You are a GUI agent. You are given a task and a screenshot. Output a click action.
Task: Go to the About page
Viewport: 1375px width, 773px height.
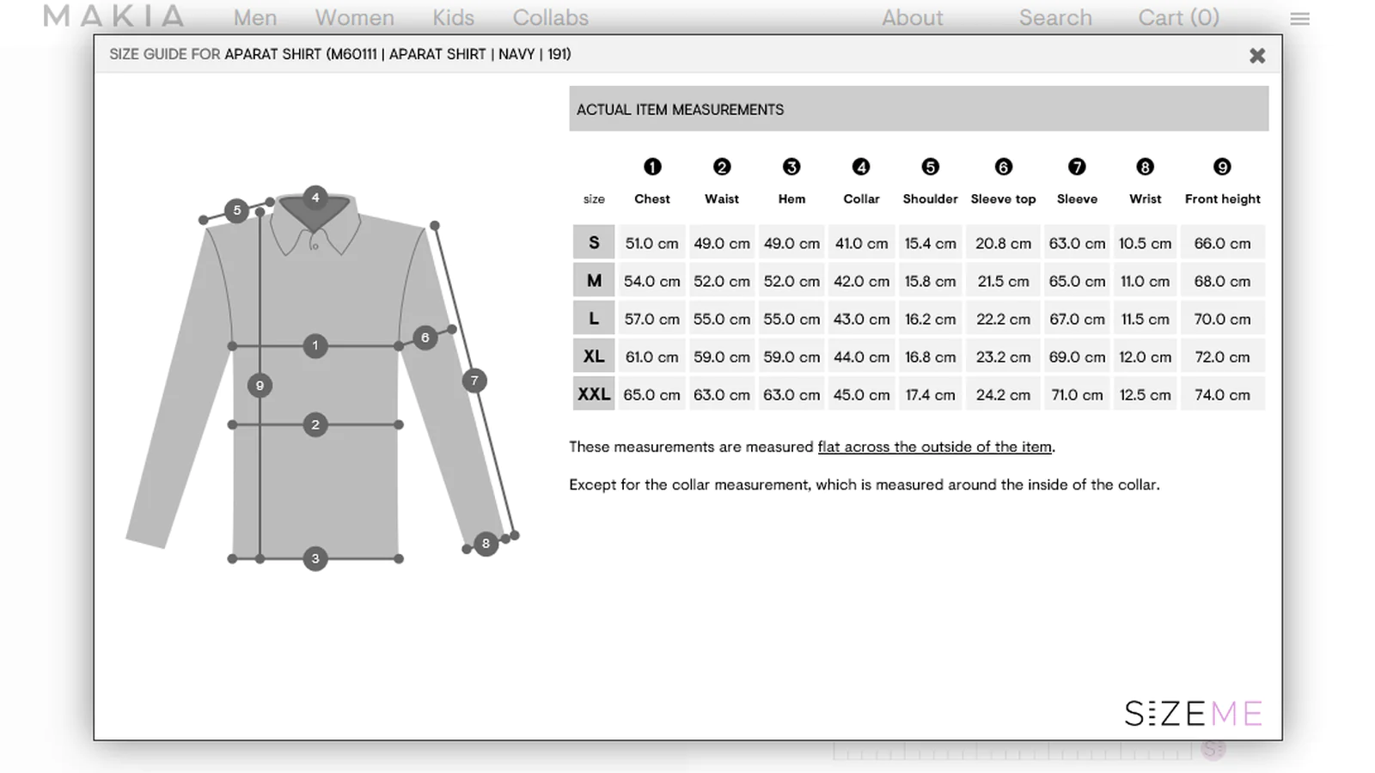coord(912,17)
